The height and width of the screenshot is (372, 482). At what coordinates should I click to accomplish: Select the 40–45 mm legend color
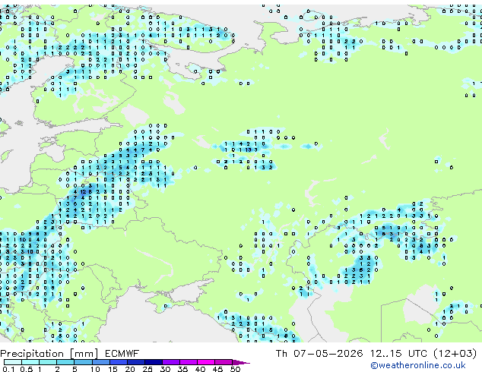coord(206,362)
